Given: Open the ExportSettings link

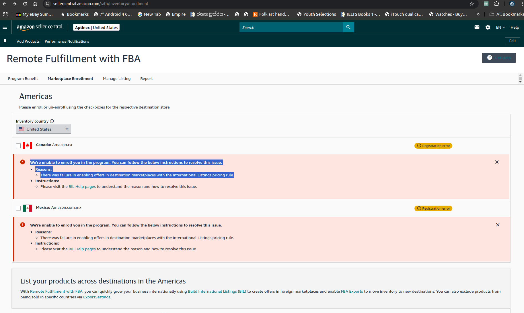Looking at the screenshot, I should pyautogui.click(x=97, y=297).
